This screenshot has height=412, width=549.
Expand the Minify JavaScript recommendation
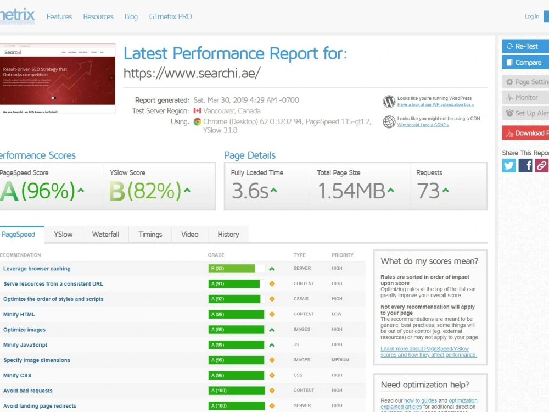(25, 345)
